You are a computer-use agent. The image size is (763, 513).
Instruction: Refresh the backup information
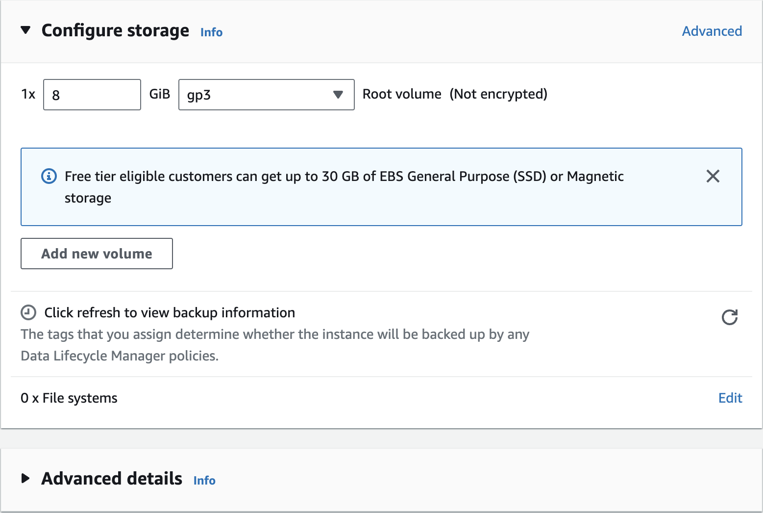tap(729, 317)
